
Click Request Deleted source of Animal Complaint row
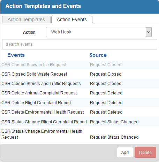[106, 93]
